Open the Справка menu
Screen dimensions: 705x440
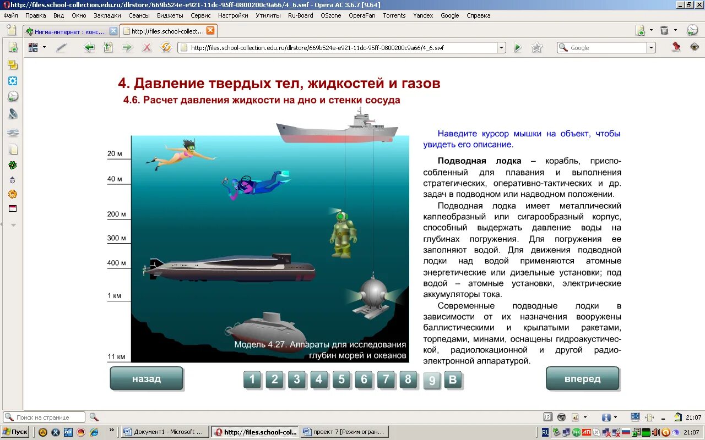[x=479, y=15]
